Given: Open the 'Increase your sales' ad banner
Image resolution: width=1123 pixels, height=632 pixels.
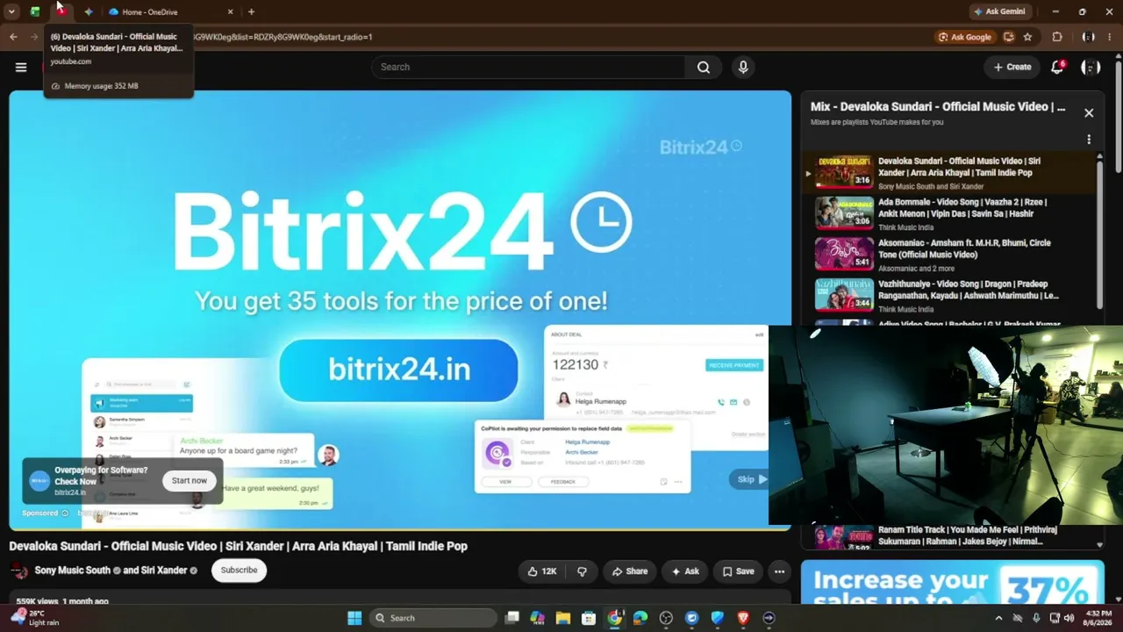Looking at the screenshot, I should click(x=953, y=583).
